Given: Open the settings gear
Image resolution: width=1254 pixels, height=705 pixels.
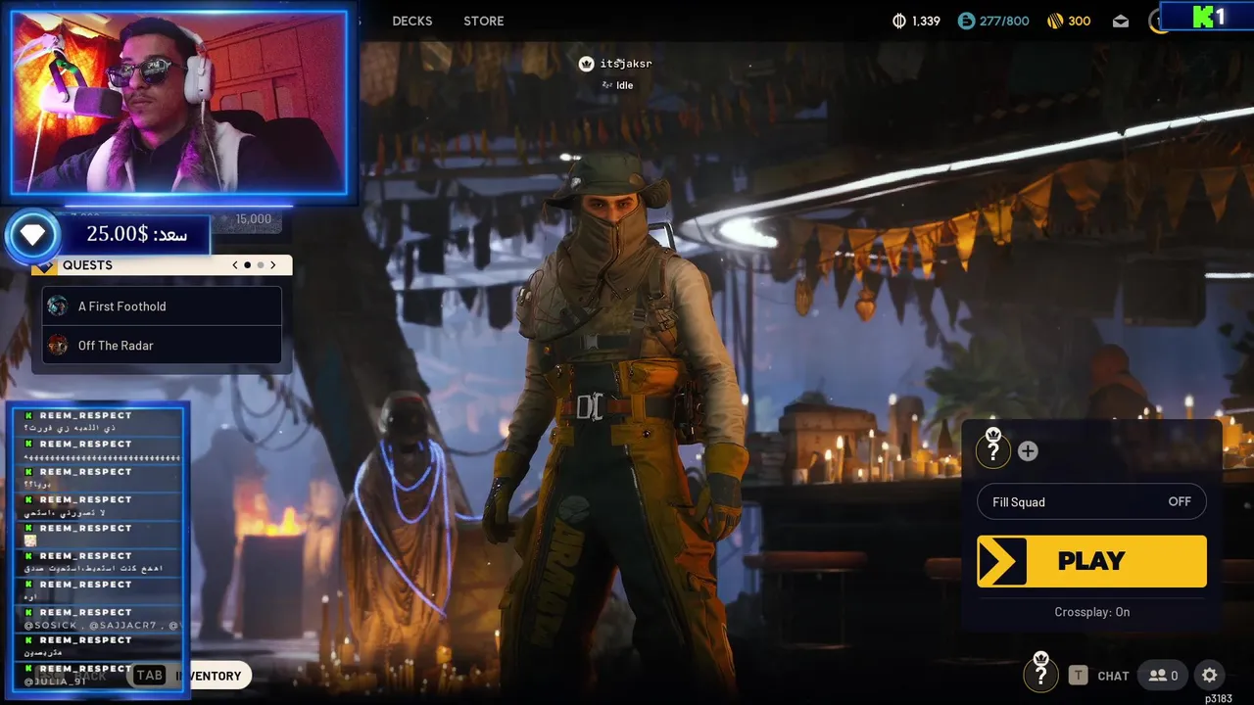Looking at the screenshot, I should point(1210,676).
